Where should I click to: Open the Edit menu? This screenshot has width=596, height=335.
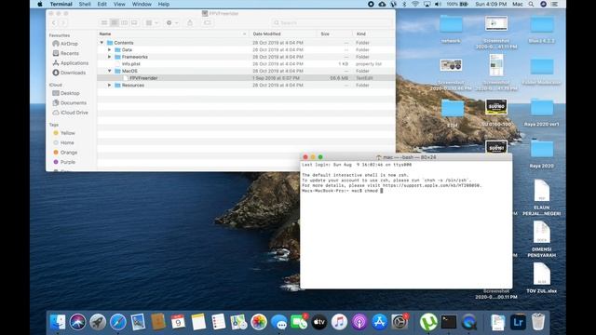(102, 4)
